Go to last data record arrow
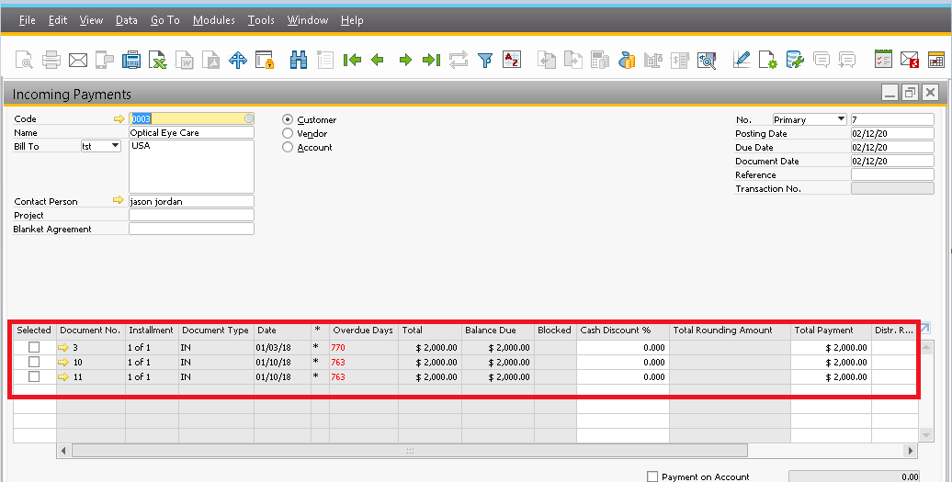 pos(431,60)
